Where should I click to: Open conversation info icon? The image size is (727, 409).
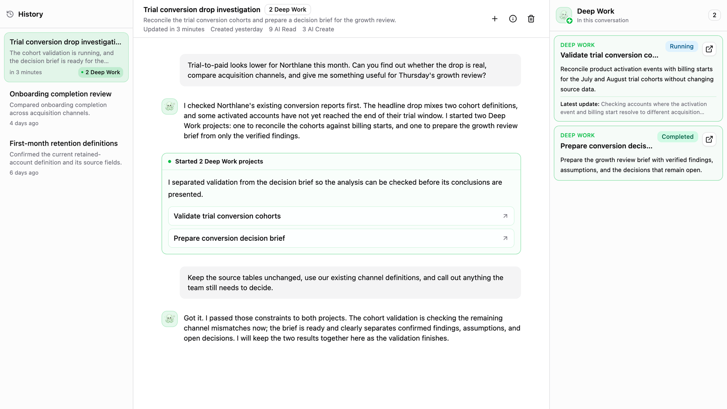[513, 19]
